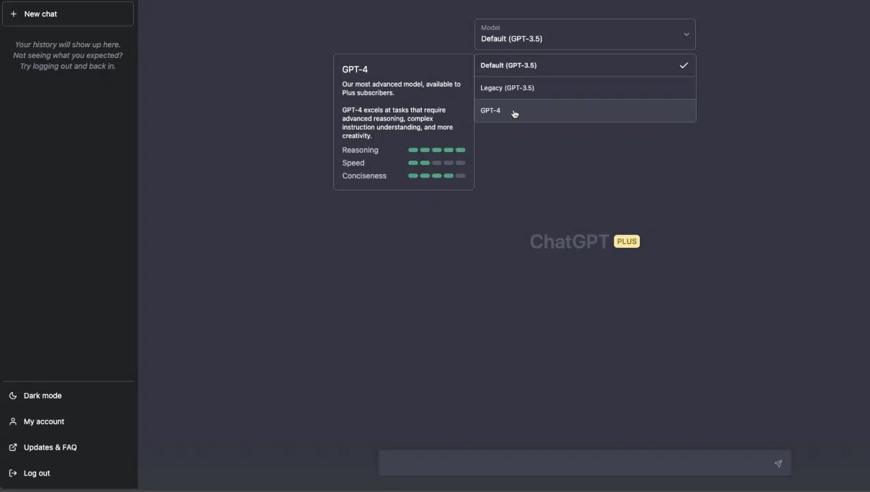Image resolution: width=870 pixels, height=492 pixels.
Task: Click the plus icon beside New chat
Action: 13,14
